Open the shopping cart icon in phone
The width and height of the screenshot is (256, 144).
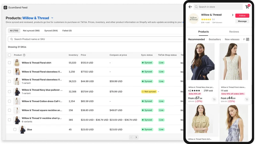pos(247,7)
